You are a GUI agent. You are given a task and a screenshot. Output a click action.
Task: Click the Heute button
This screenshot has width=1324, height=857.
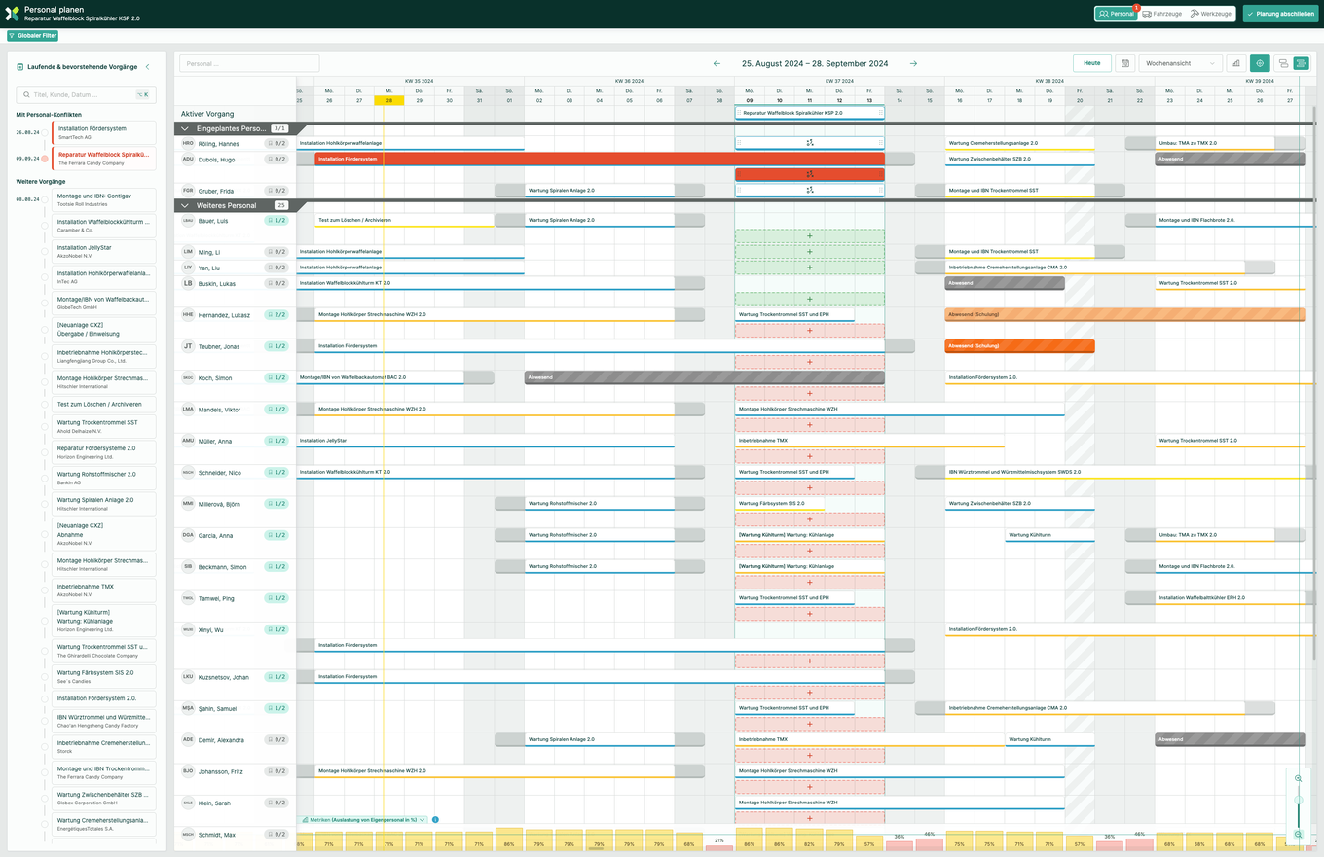[1091, 63]
